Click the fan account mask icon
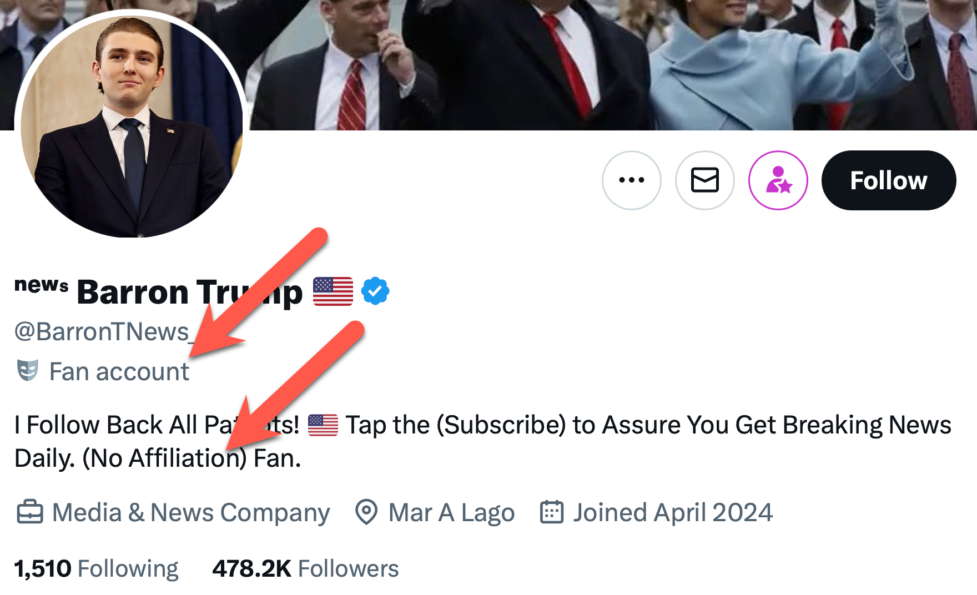 point(28,371)
